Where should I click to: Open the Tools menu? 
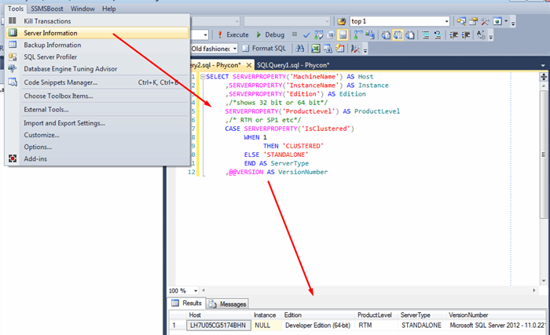[16, 9]
